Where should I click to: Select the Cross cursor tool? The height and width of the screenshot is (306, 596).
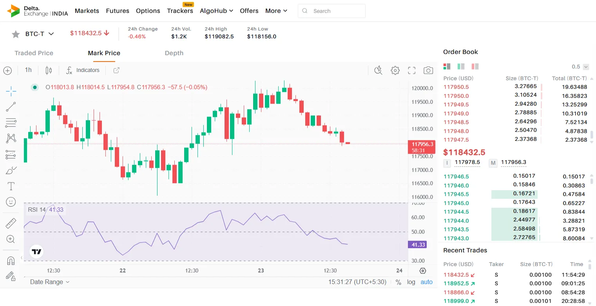pyautogui.click(x=11, y=91)
